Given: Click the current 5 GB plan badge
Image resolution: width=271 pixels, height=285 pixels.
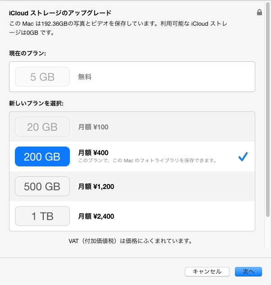Looking at the screenshot, I should click(x=42, y=77).
